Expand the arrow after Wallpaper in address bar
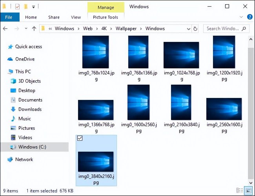 (x=141, y=29)
